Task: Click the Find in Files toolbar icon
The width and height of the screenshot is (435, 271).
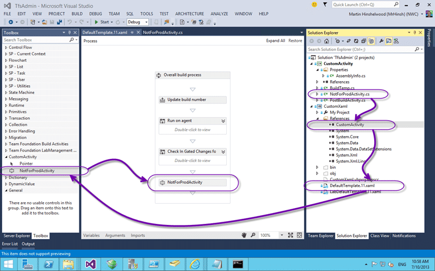Action: [x=166, y=22]
